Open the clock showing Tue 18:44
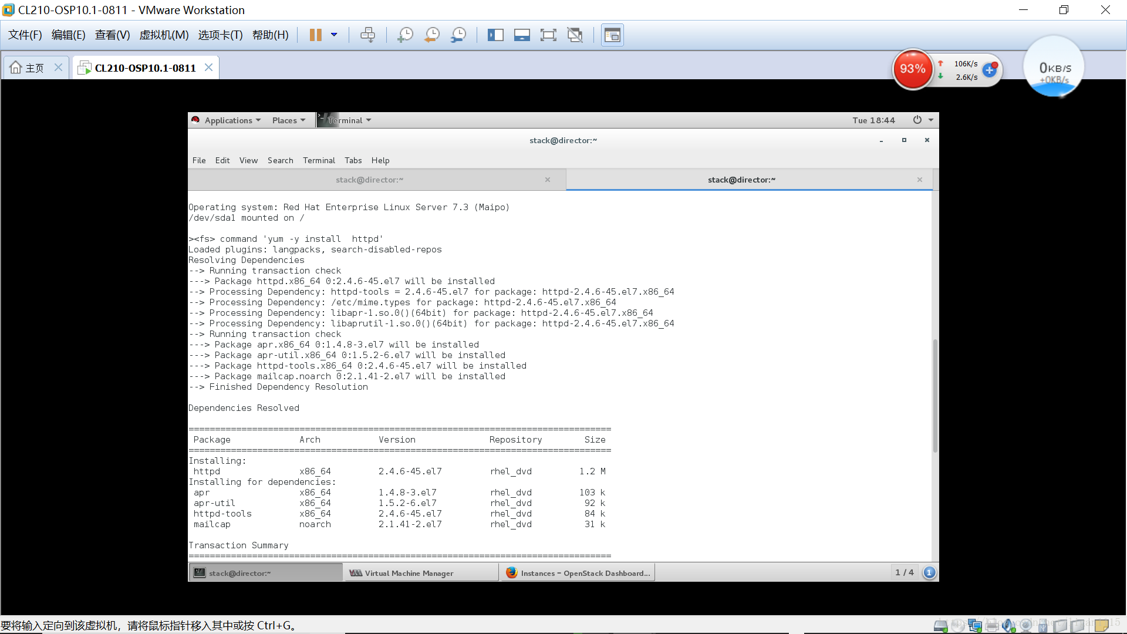 (873, 120)
